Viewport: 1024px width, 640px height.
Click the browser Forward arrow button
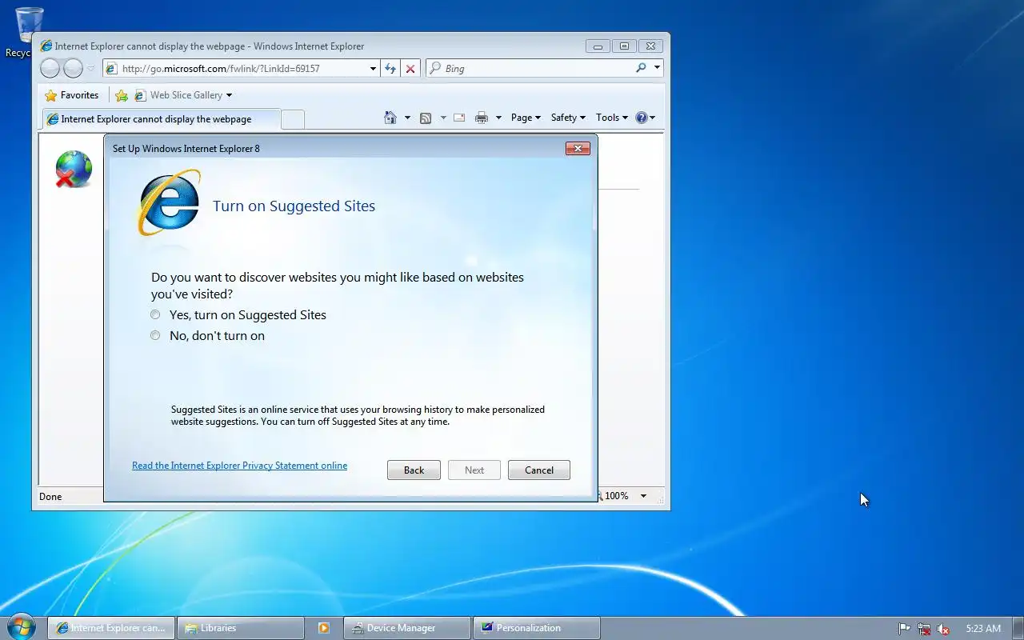pyautogui.click(x=73, y=68)
